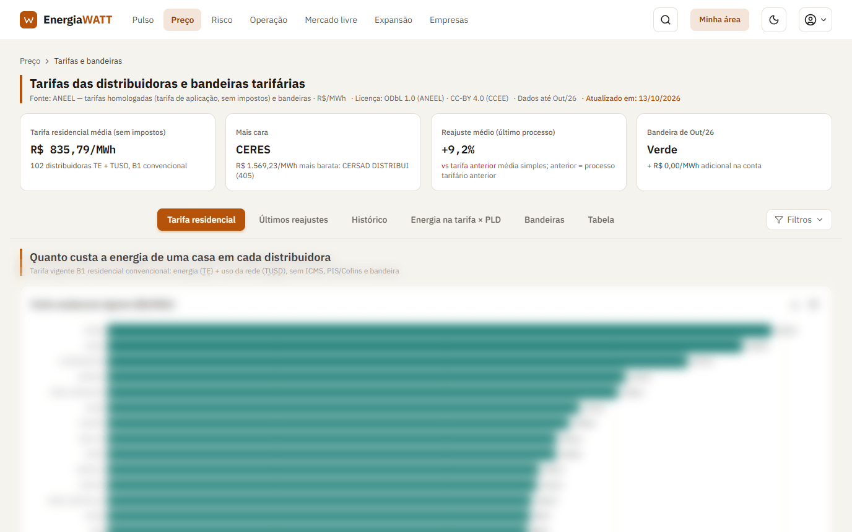852x532 pixels.
Task: Click the EnergiaWATT logo icon
Action: click(28, 20)
